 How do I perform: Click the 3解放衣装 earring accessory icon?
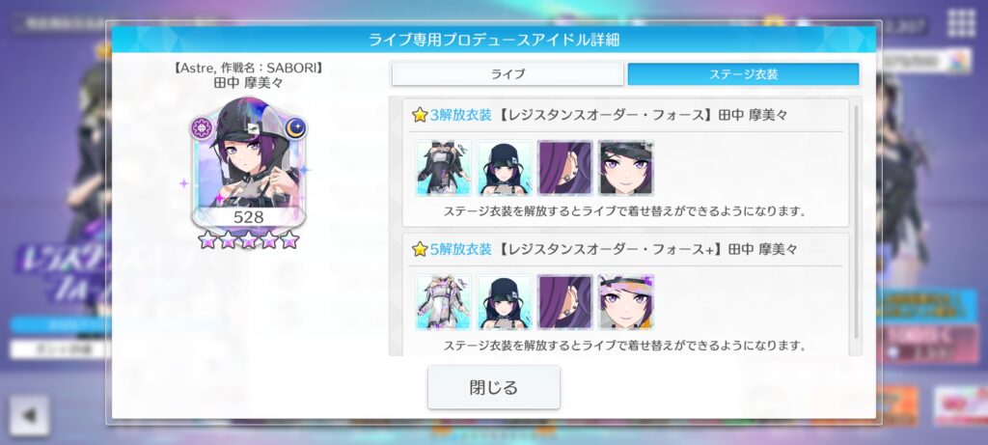point(565,168)
